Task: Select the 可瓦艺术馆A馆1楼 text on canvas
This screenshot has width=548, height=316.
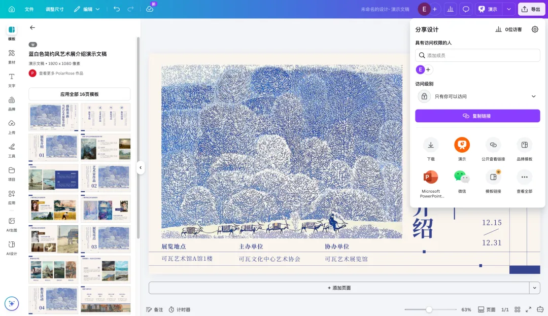Action: pyautogui.click(x=187, y=259)
